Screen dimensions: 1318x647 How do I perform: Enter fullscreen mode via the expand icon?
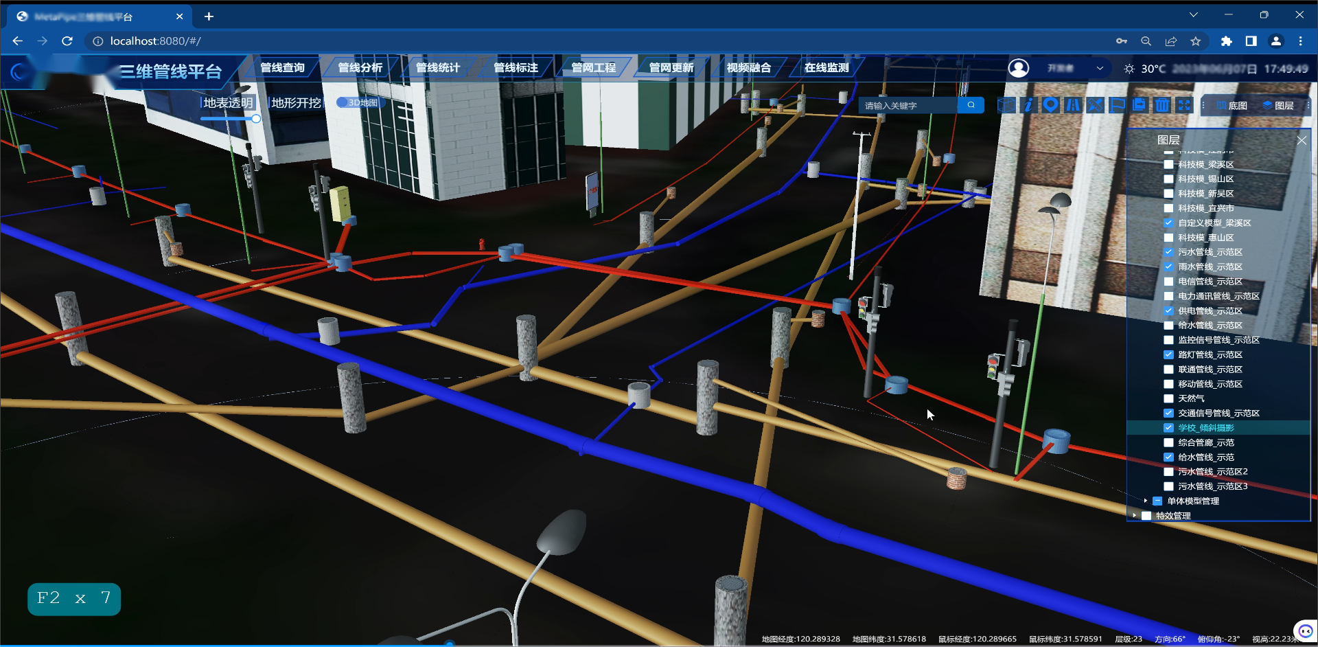[1185, 105]
